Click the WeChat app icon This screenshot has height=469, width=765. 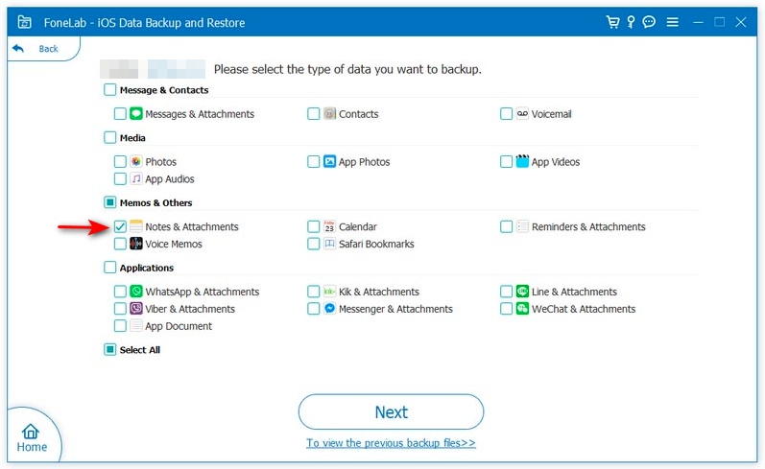click(x=522, y=309)
